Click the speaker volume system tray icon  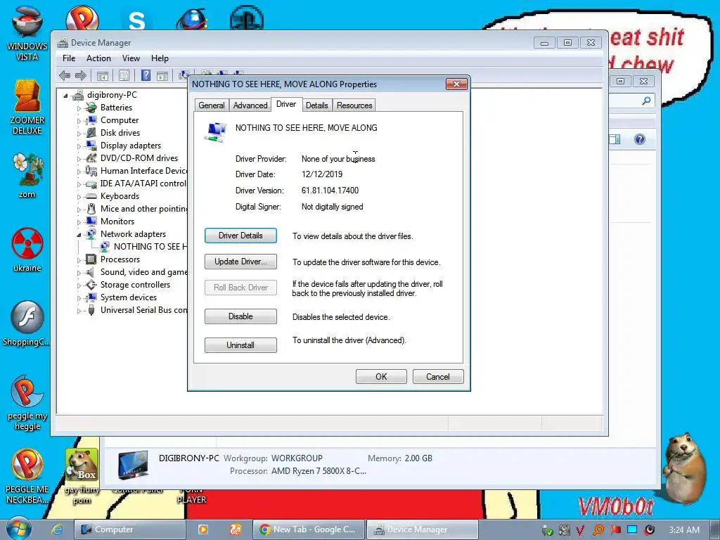[650, 529]
